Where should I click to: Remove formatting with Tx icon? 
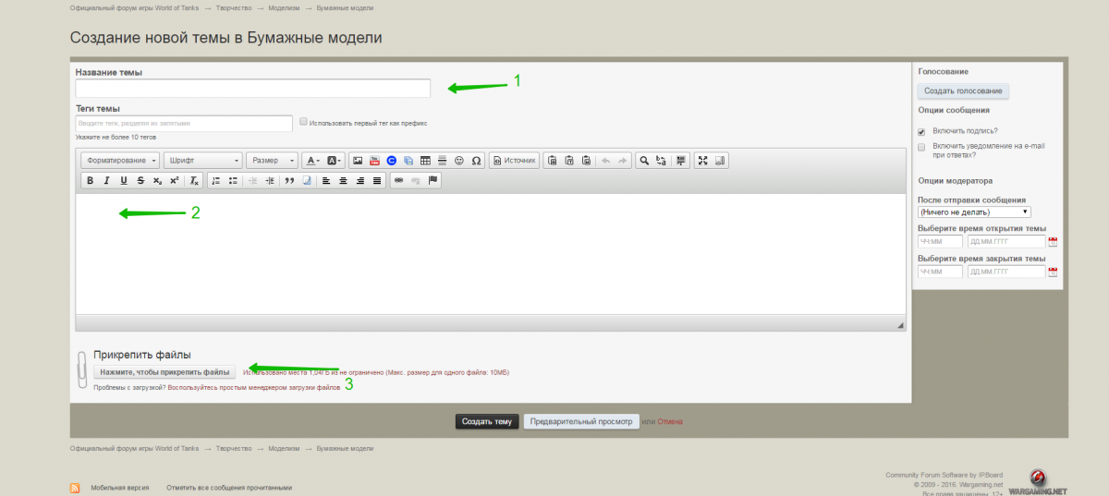(x=194, y=180)
